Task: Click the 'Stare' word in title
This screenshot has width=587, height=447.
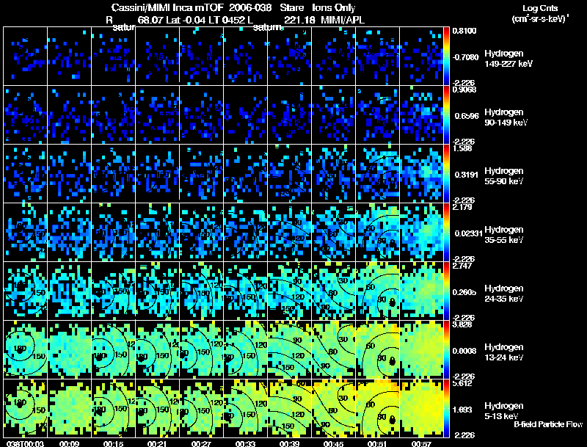Action: click(291, 8)
